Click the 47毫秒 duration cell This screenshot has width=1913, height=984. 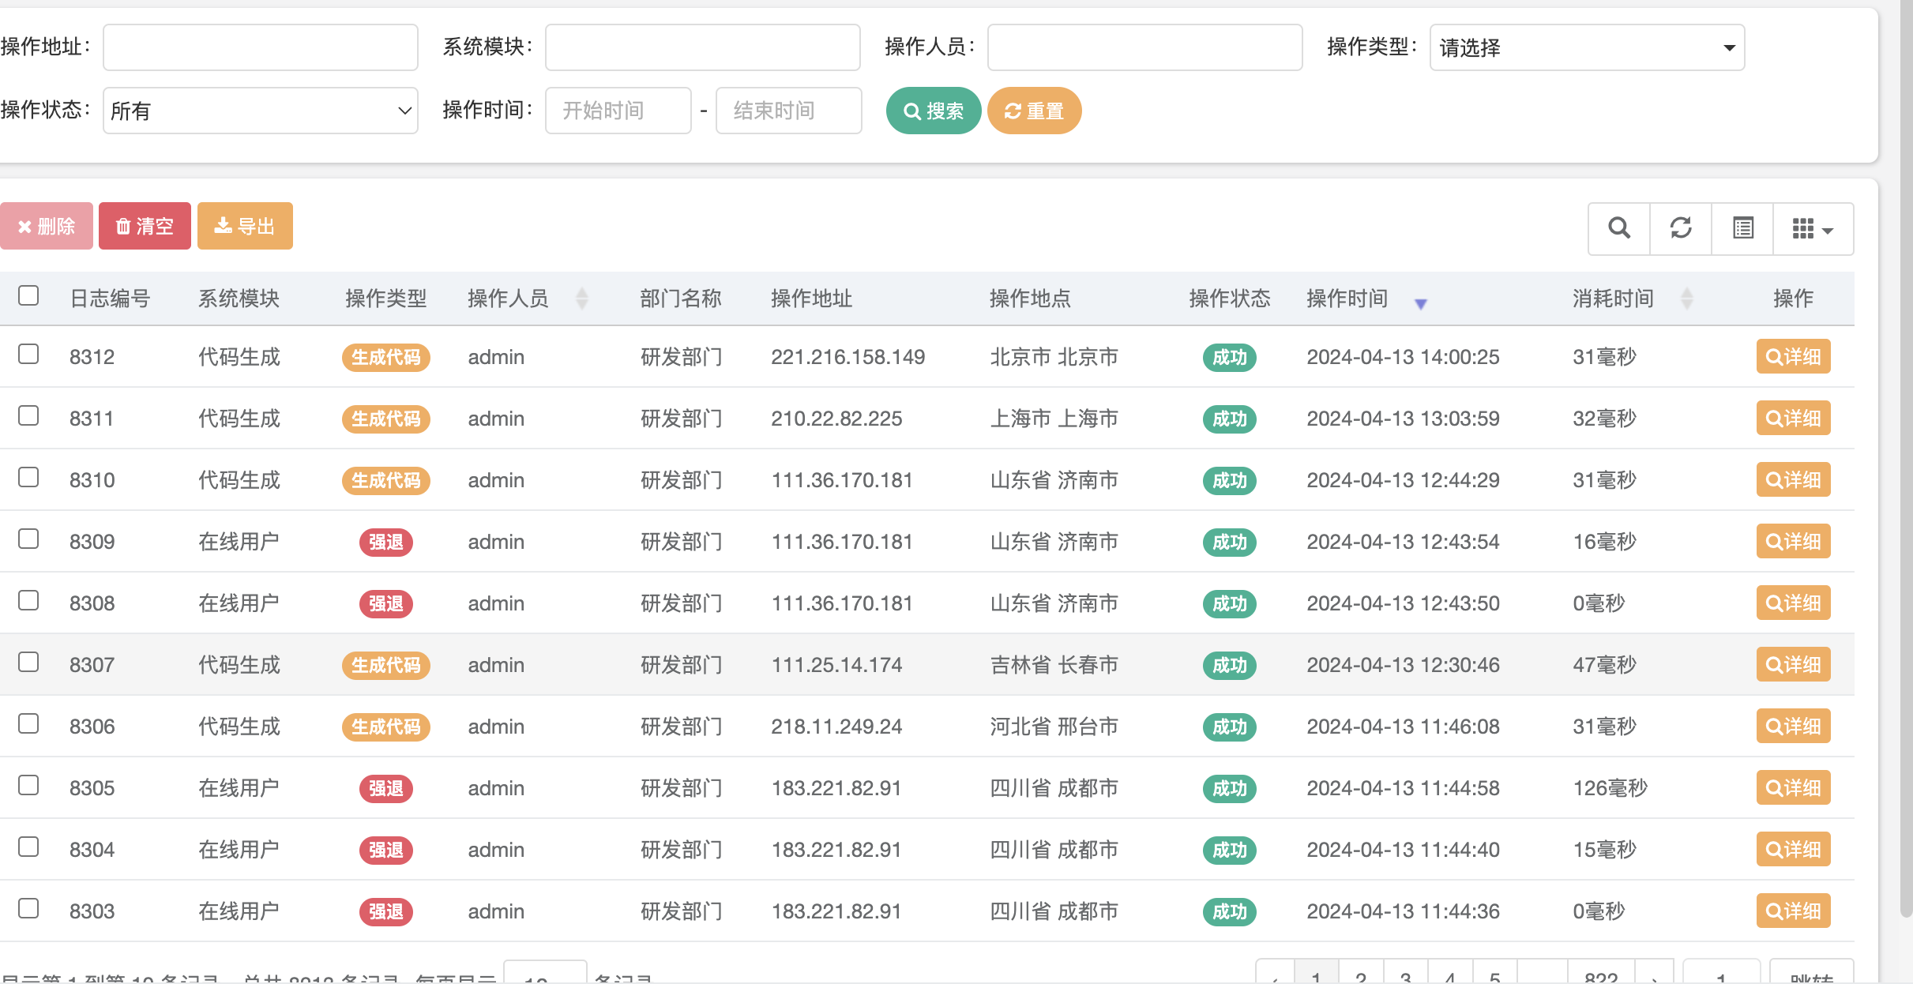(x=1604, y=665)
